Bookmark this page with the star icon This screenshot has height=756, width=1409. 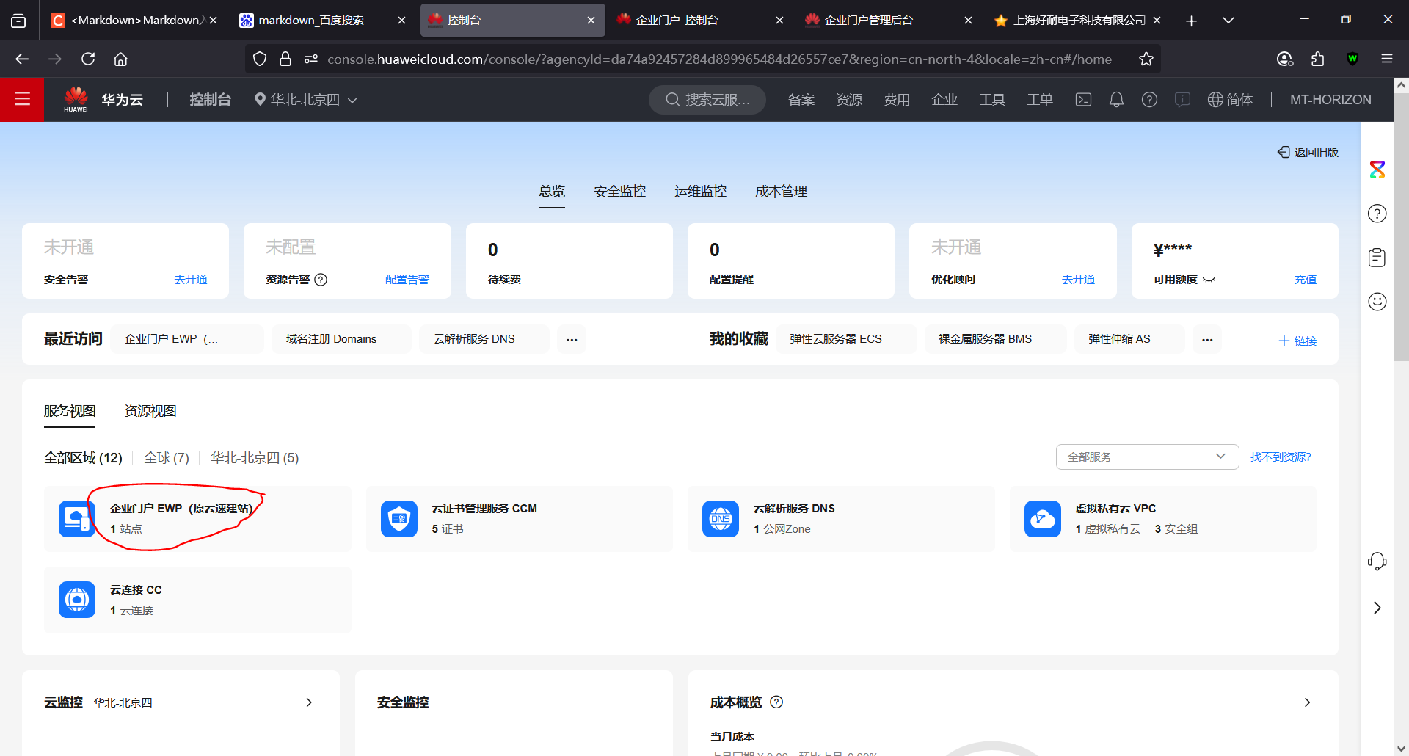[1146, 59]
